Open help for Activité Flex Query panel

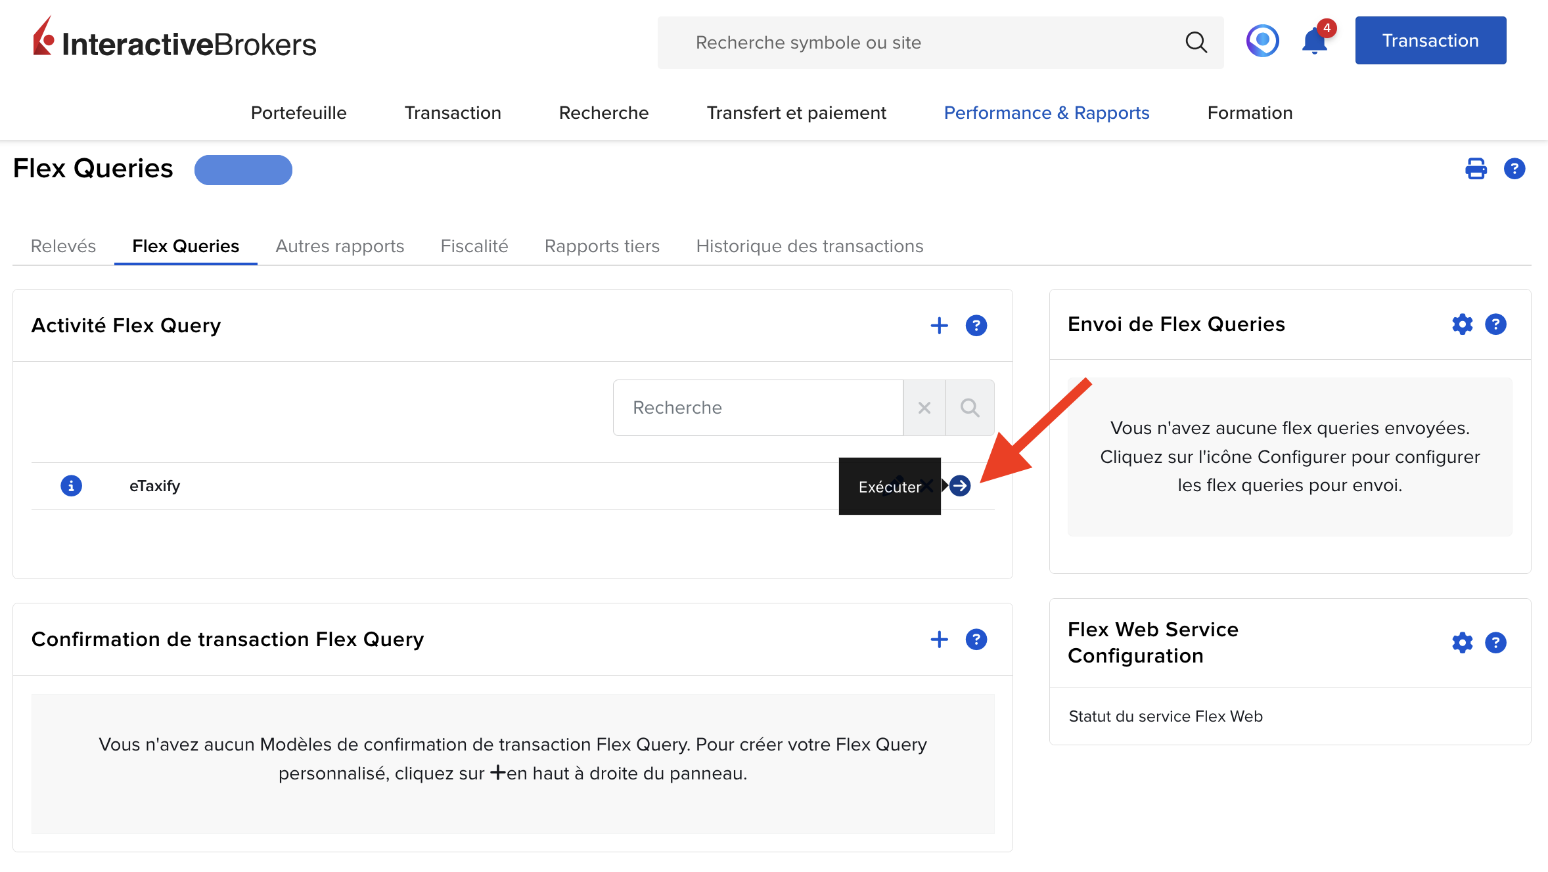pos(976,326)
